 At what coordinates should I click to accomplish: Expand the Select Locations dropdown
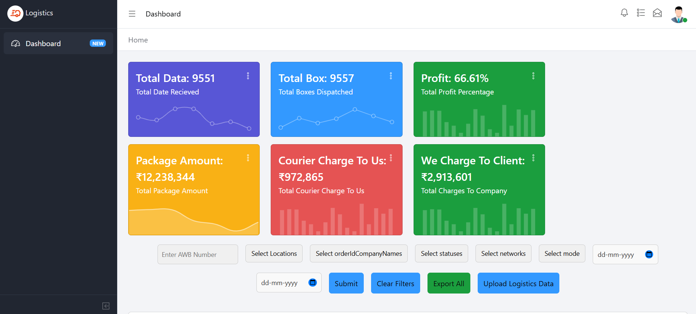click(x=274, y=254)
